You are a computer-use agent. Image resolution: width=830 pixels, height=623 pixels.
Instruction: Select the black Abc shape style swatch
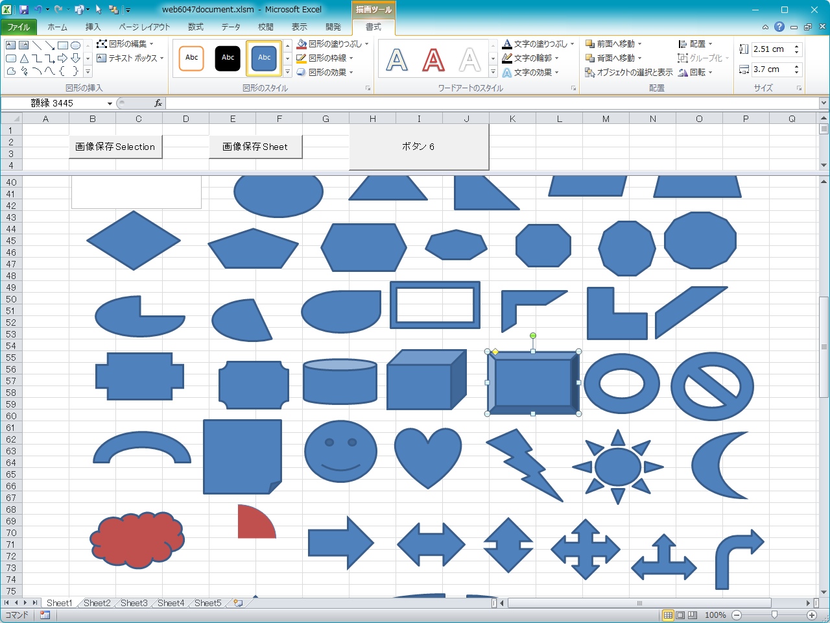(228, 58)
